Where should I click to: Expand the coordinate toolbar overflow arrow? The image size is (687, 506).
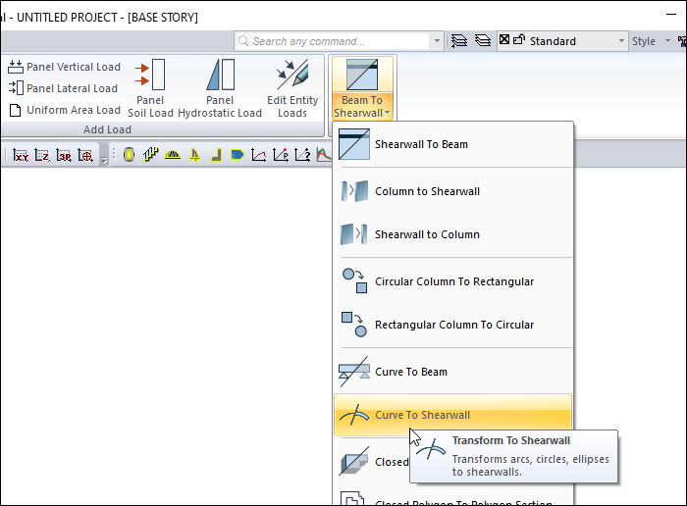click(104, 160)
